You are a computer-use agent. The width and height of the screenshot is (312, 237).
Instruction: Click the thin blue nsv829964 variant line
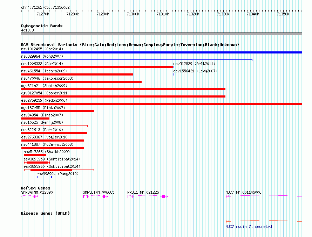(x=136, y=60)
